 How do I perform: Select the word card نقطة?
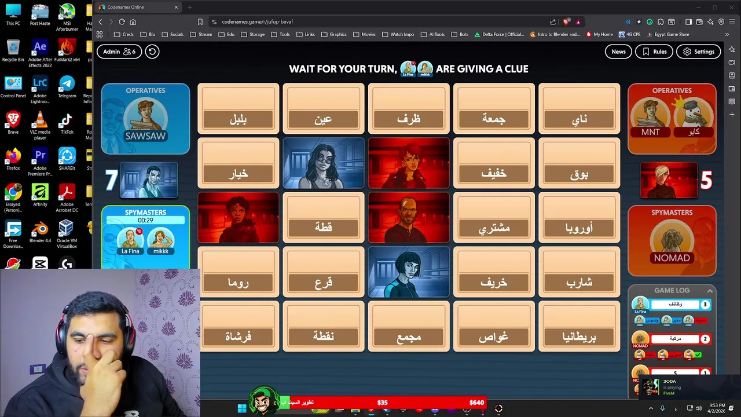pos(324,326)
